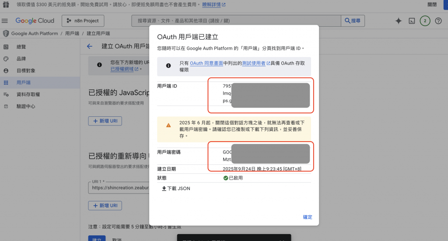Open the 已授權網域 link
This screenshot has width=448, height=241.
(124, 69)
